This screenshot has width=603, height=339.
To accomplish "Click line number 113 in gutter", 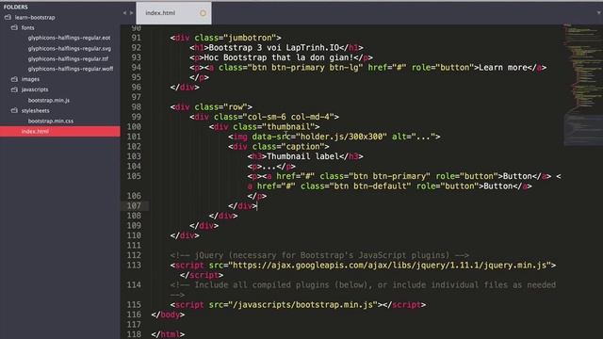I will point(134,265).
